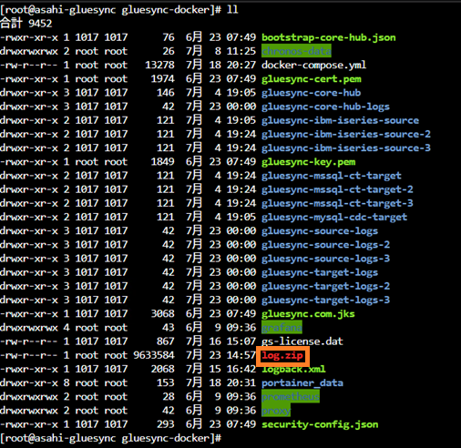The image size is (461, 448).
Task: Click gluesync-mssql-ct-target directory
Action: coord(332,176)
